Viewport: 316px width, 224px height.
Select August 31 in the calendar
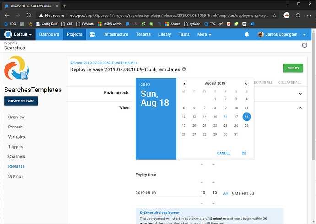[x=236, y=134]
